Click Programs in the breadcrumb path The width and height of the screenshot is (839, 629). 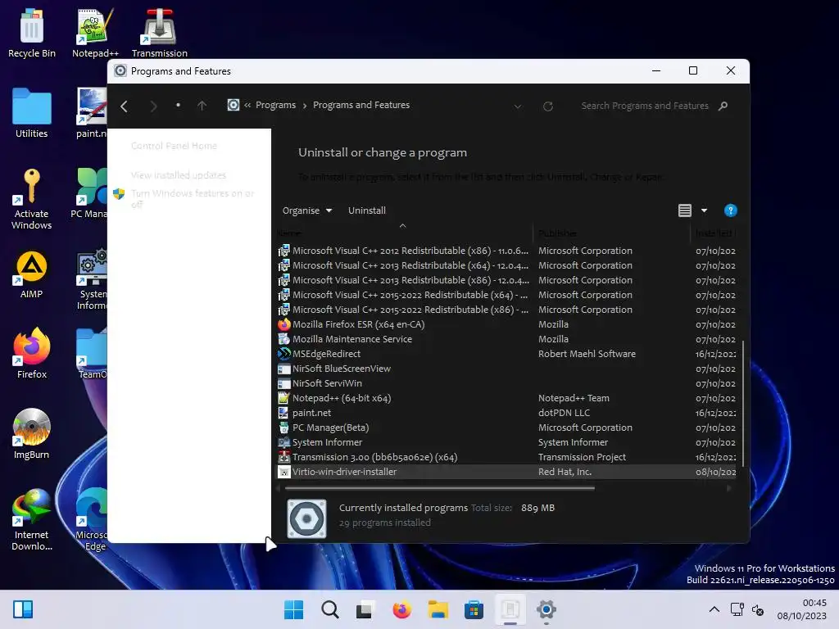(x=275, y=105)
